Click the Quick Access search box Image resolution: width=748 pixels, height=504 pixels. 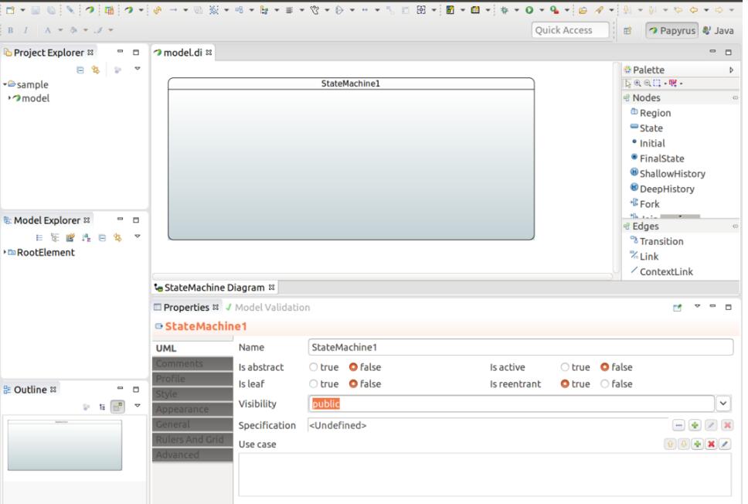click(x=570, y=30)
